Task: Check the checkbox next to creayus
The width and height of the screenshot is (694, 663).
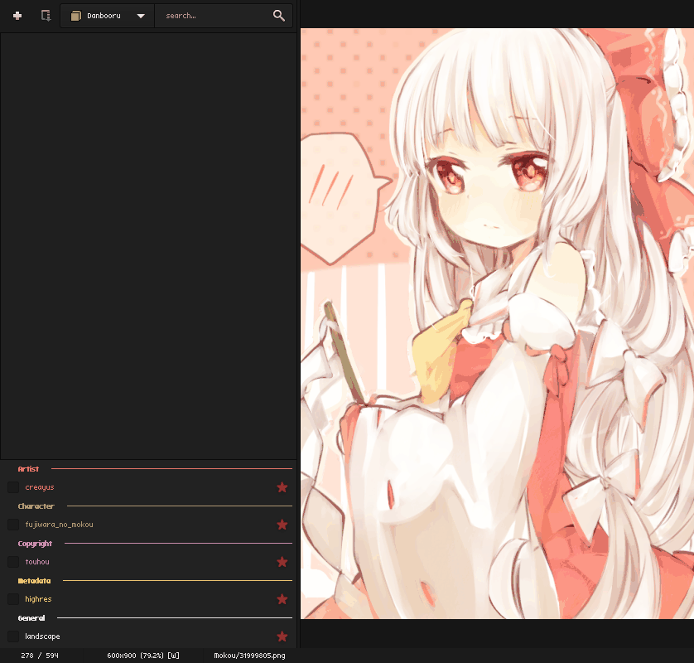Action: click(x=12, y=487)
